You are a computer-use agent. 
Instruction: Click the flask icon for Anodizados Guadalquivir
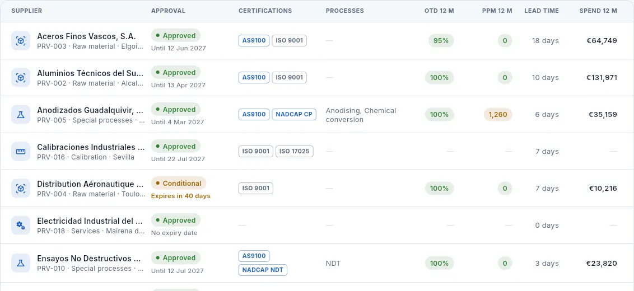tap(21, 115)
